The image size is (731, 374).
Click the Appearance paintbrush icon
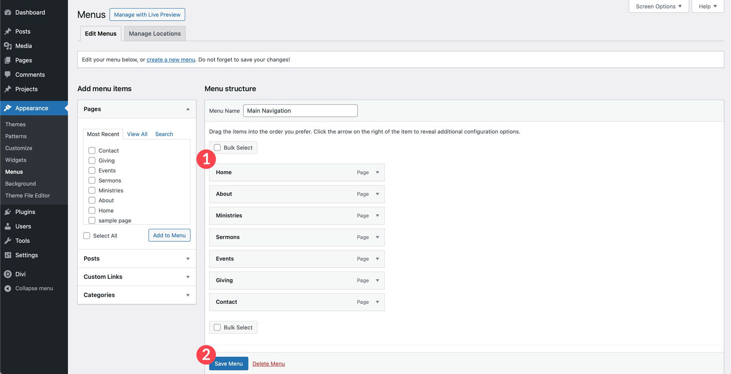(x=8, y=108)
